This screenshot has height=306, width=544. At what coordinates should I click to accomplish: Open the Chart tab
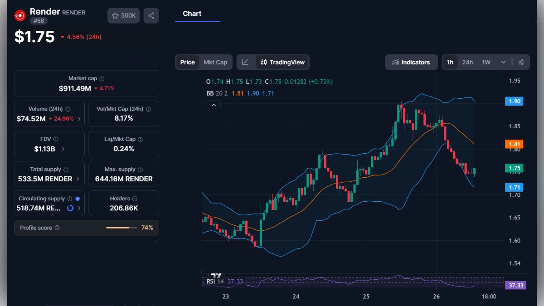[192, 14]
